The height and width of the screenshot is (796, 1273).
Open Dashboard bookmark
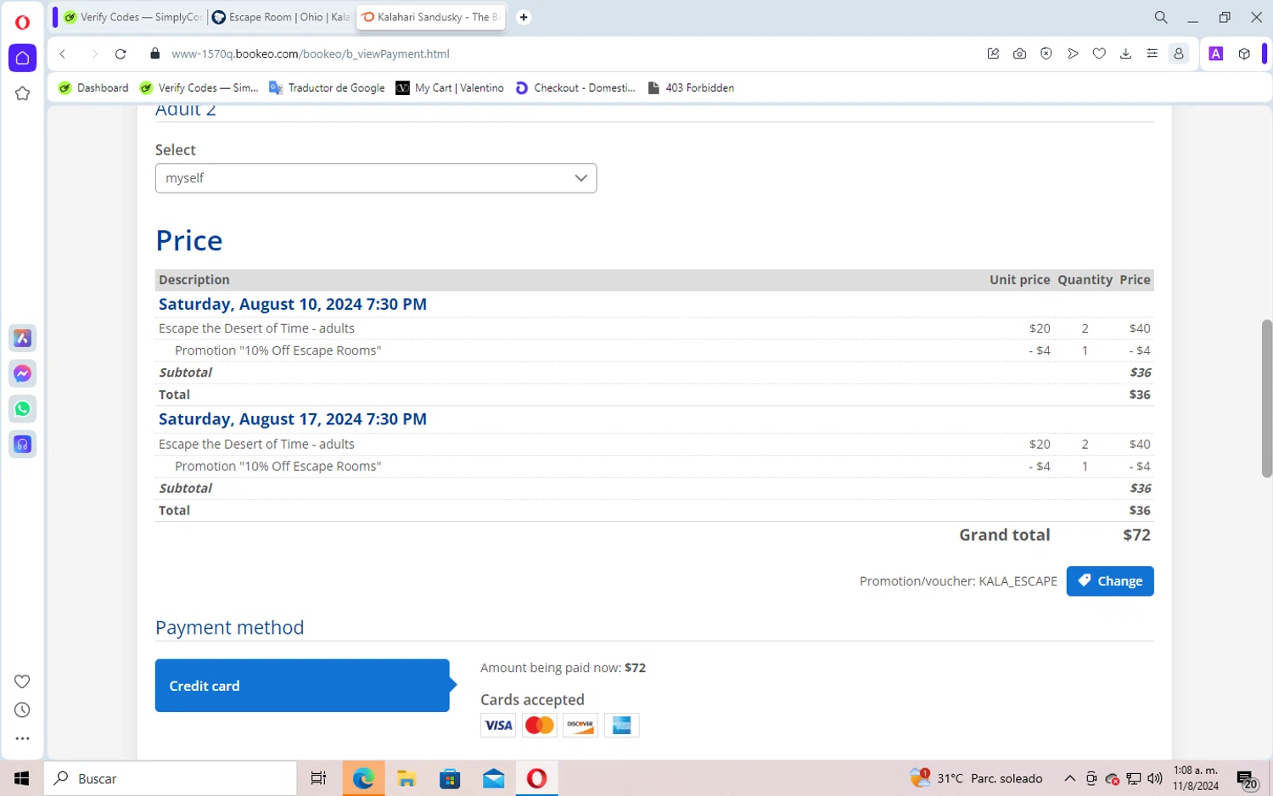93,87
